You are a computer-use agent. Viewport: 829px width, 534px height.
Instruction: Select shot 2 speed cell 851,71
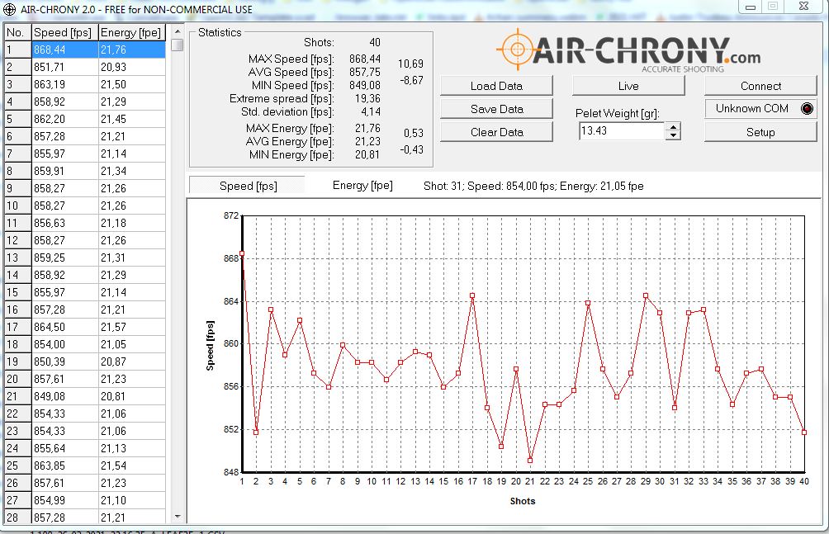tap(65, 67)
